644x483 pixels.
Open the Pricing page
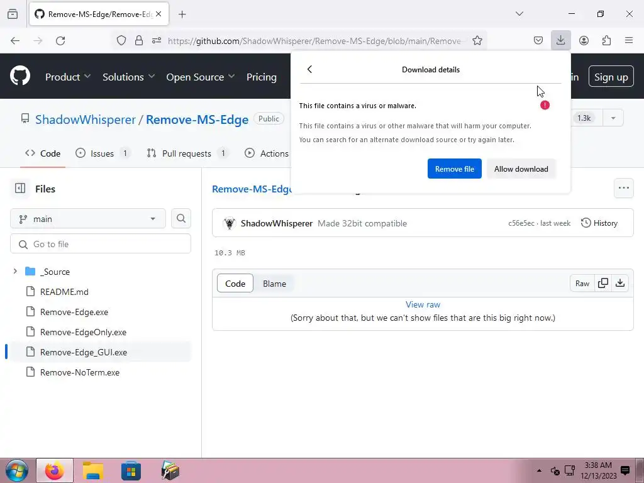tap(262, 77)
